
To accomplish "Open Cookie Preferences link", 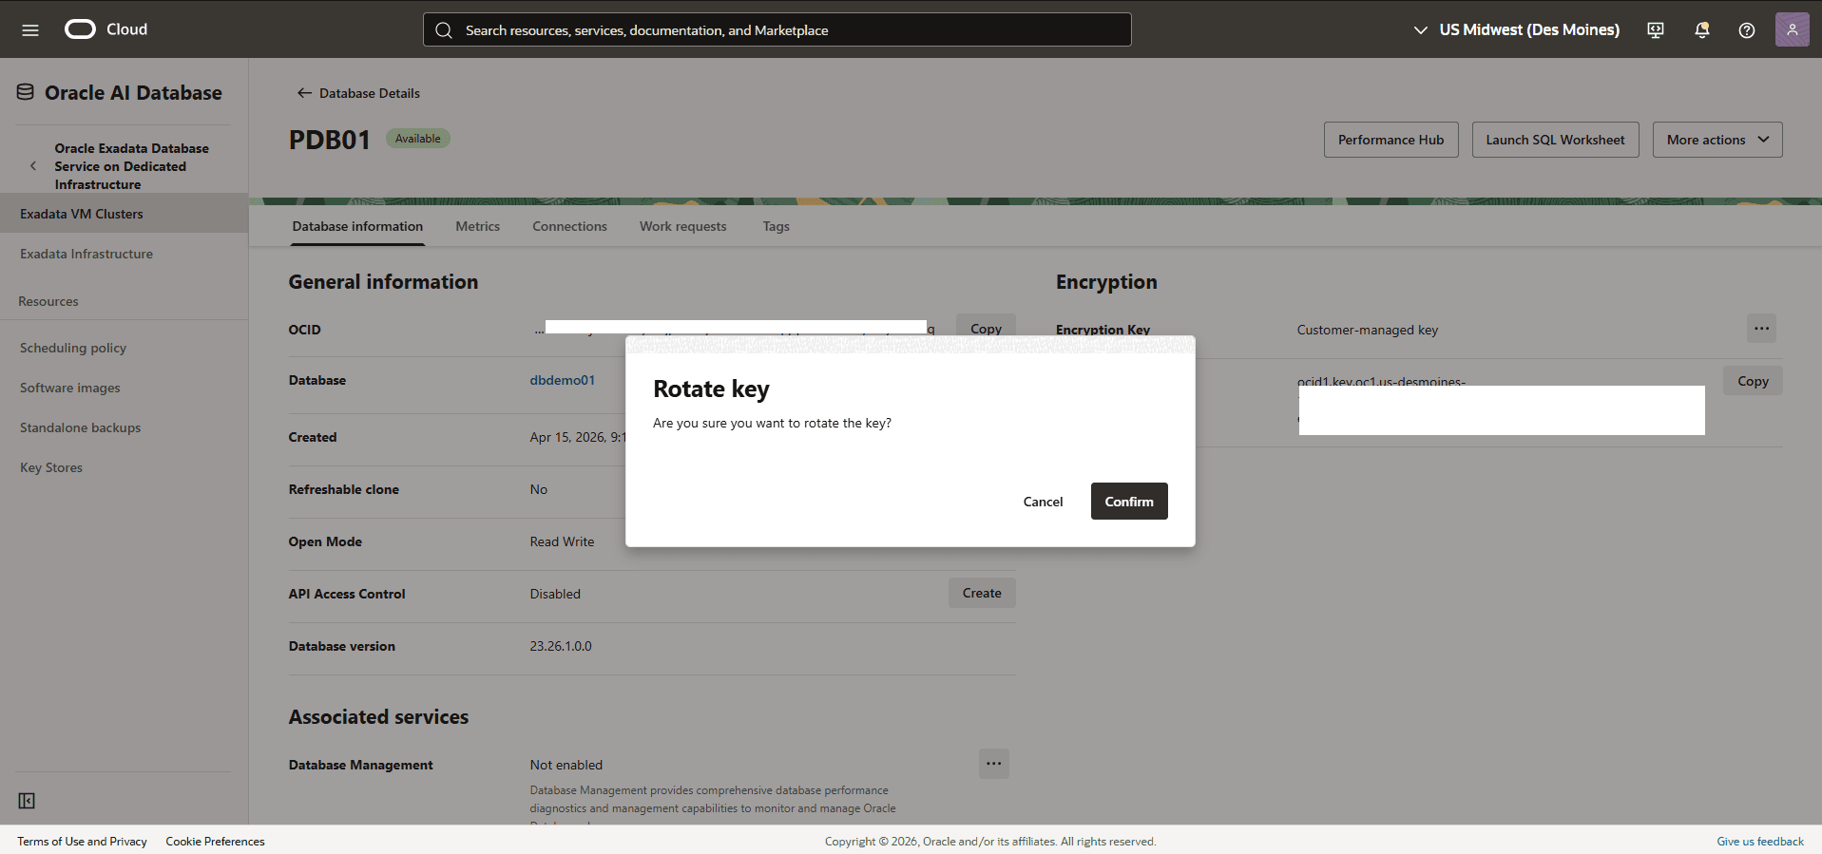I will tap(215, 842).
